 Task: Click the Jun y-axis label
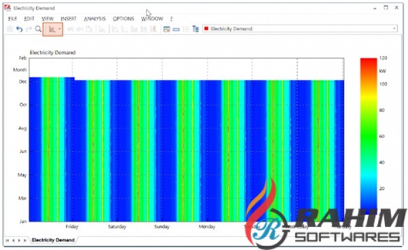pyautogui.click(x=23, y=151)
